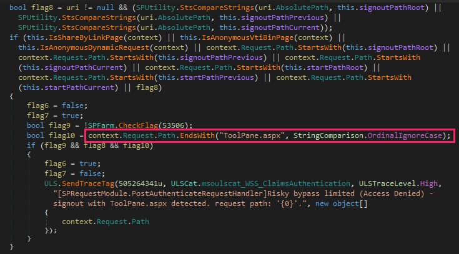Image resolution: width=459 pixels, height=254 pixels.
Task: Click the SPFarm class name
Action: pyautogui.click(x=101, y=126)
